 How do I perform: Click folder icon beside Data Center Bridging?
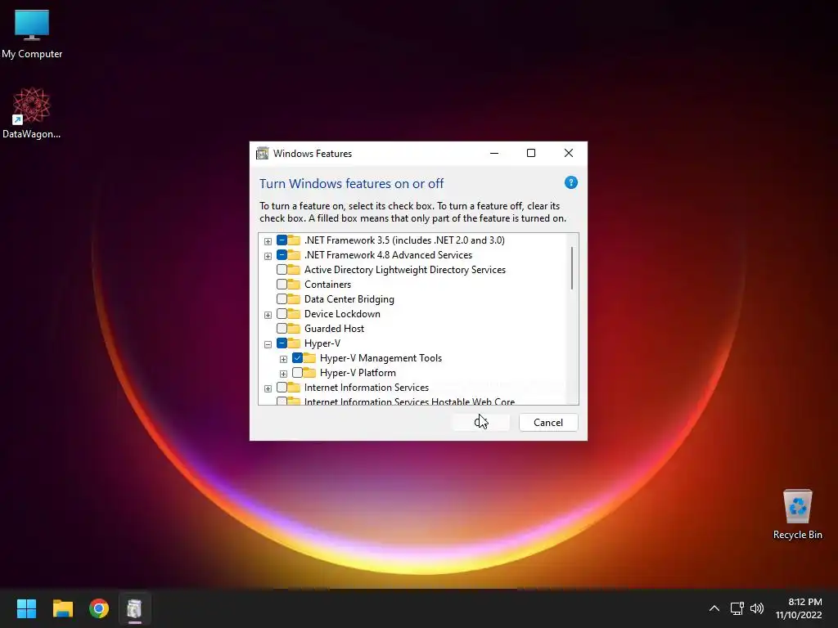(x=294, y=299)
